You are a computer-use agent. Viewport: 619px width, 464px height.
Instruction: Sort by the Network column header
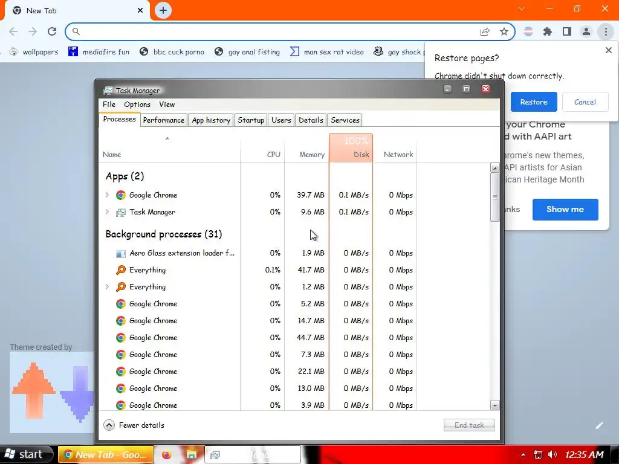[395, 149]
